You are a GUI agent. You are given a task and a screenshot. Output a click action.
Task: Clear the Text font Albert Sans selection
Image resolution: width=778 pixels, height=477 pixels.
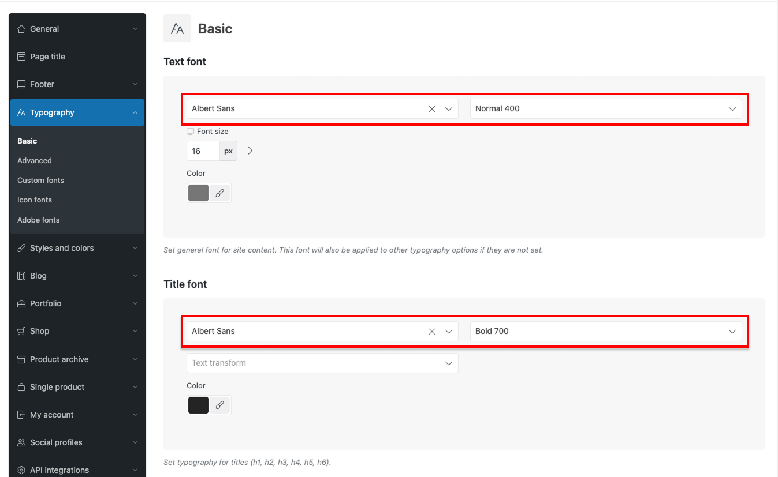(x=431, y=109)
